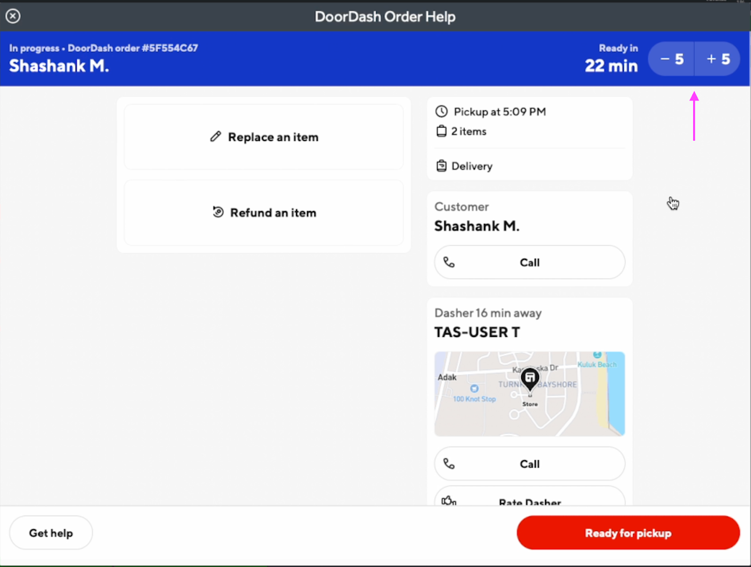Image resolution: width=751 pixels, height=567 pixels.
Task: Click 'Dasher 16 min away' text
Action: click(488, 313)
